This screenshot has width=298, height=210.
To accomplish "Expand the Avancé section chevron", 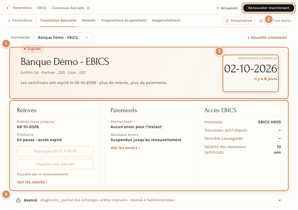I will tap(279, 200).
